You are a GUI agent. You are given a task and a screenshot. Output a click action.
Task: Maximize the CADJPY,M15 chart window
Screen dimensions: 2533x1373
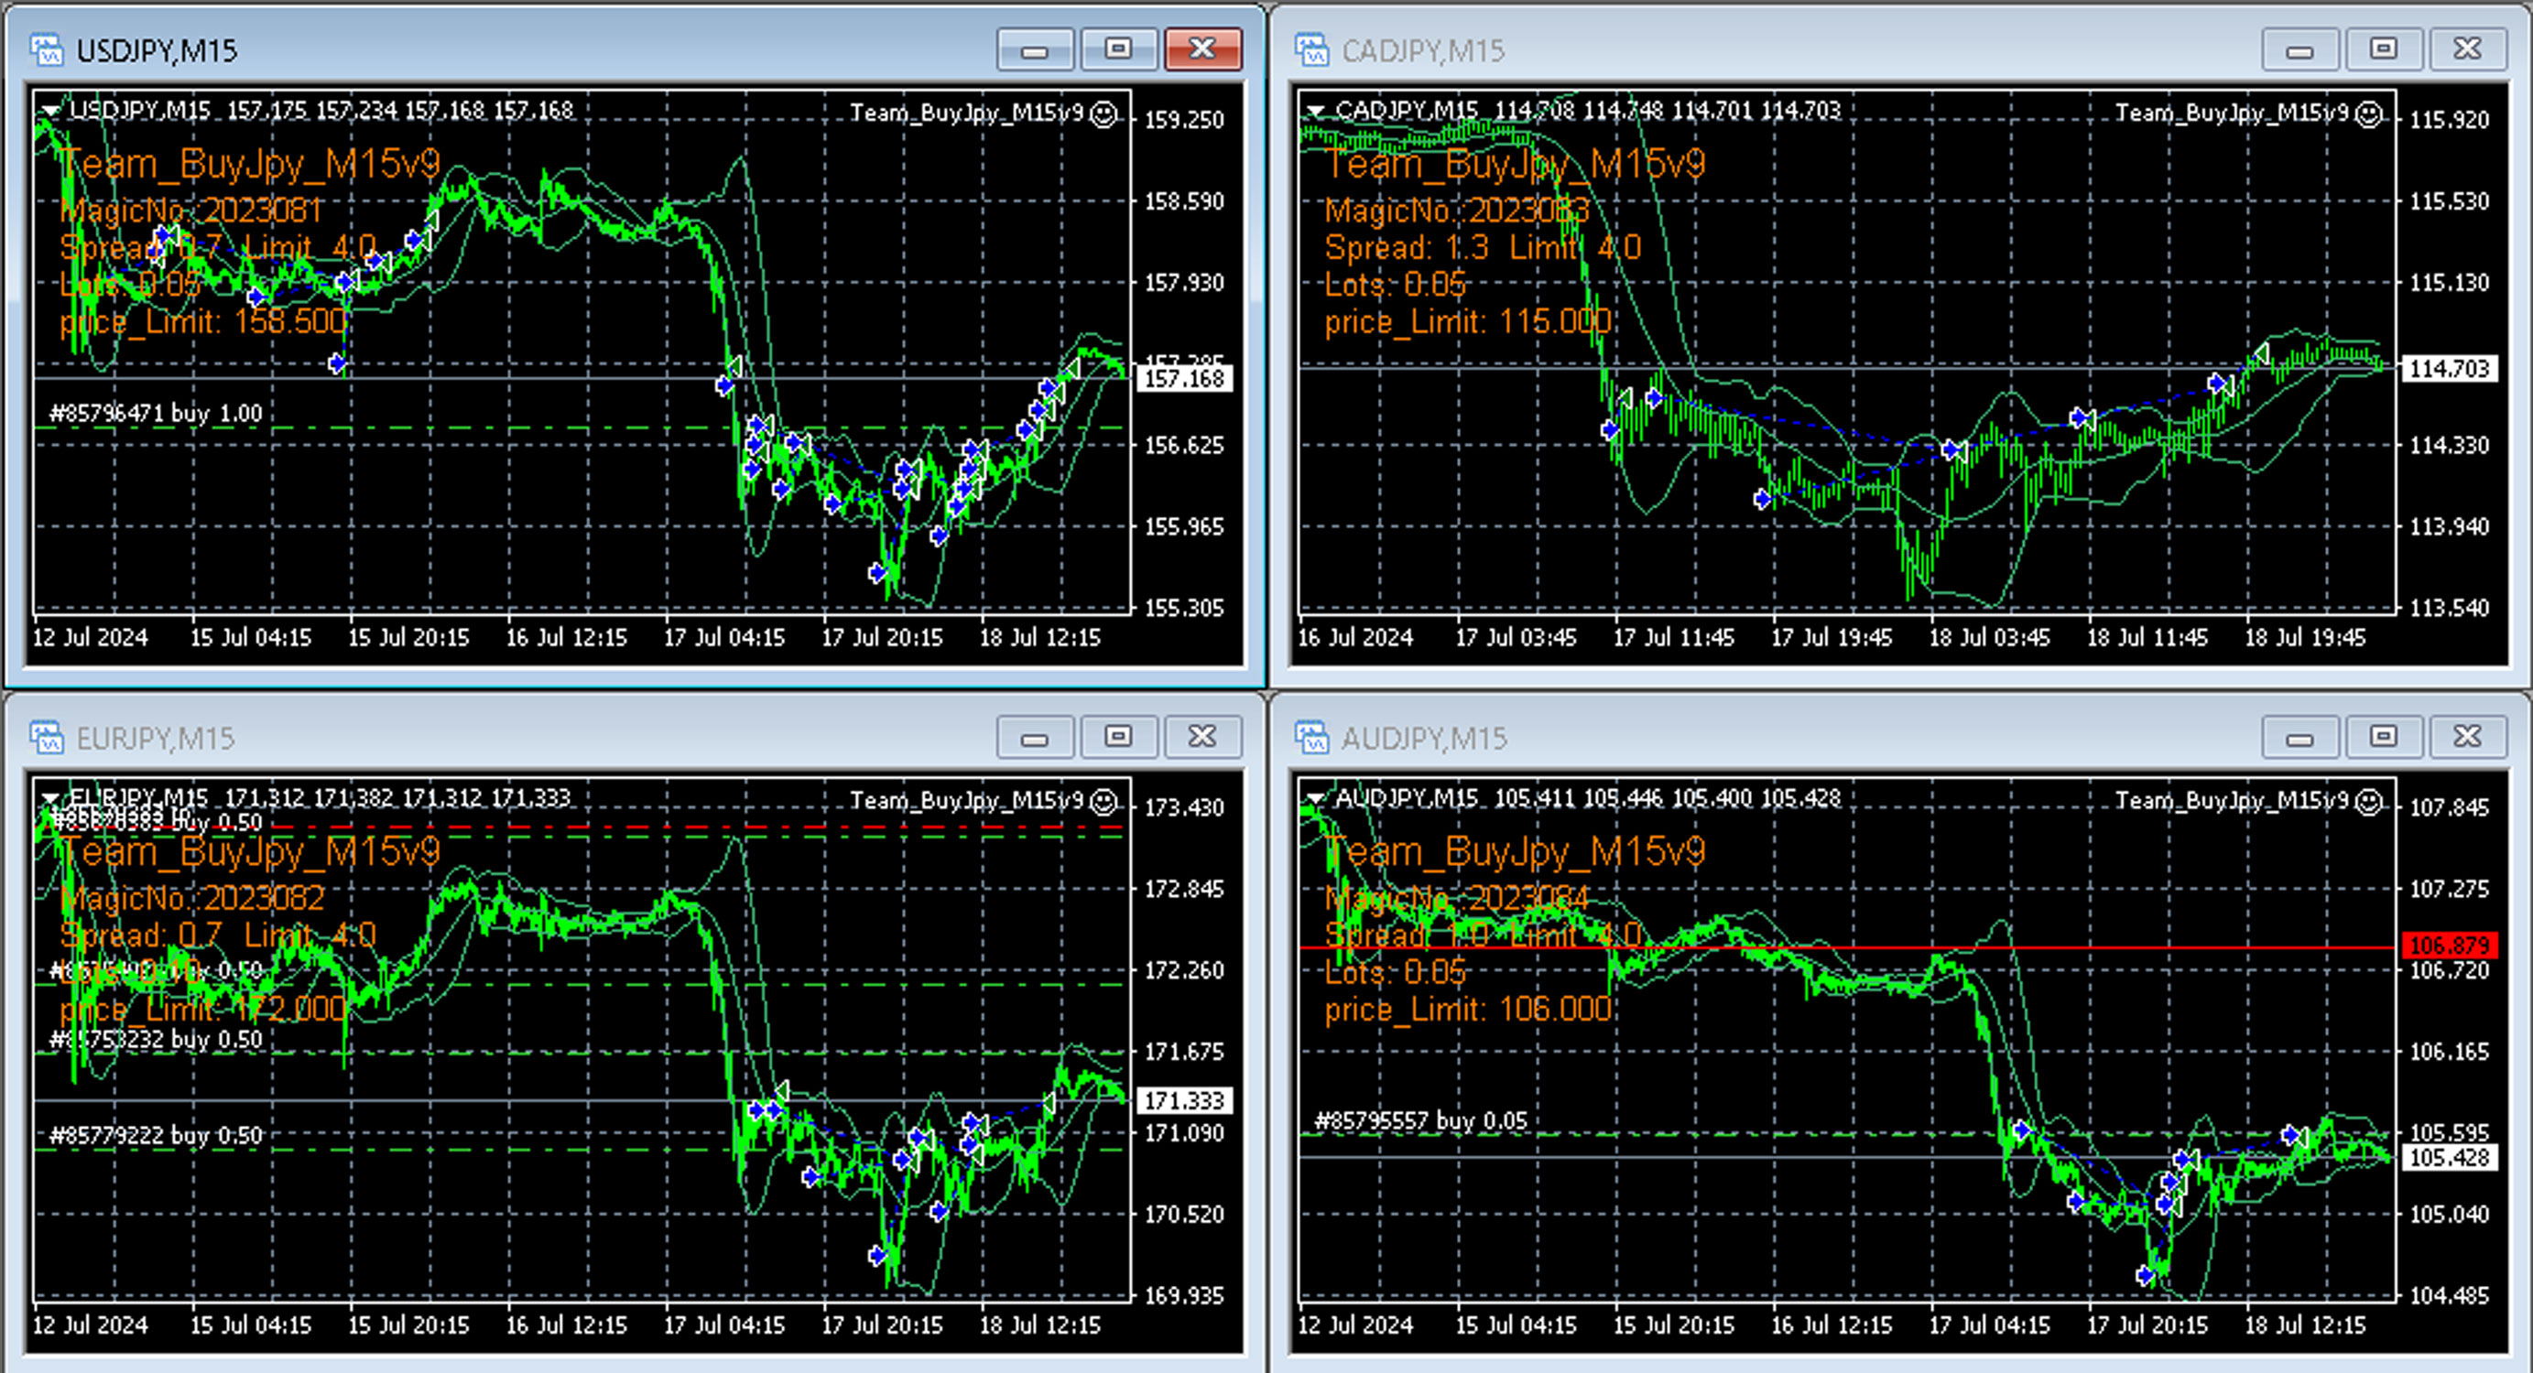[2384, 49]
